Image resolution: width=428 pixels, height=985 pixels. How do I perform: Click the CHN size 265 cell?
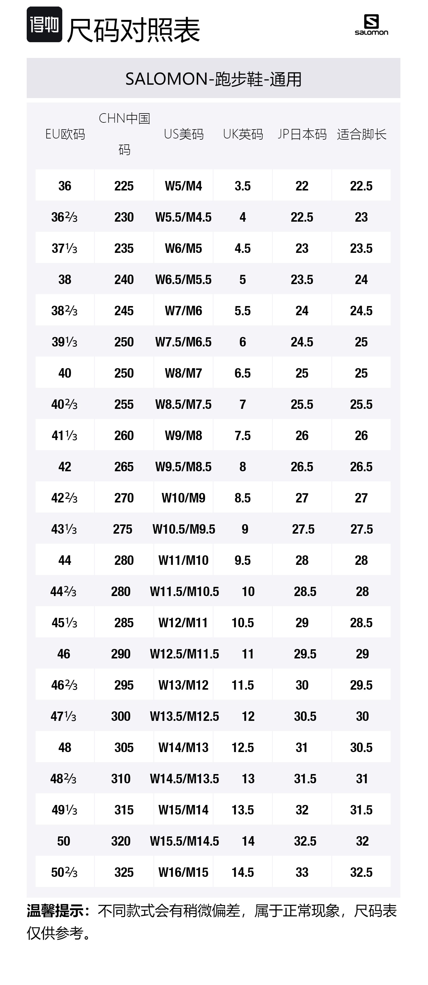(x=124, y=467)
